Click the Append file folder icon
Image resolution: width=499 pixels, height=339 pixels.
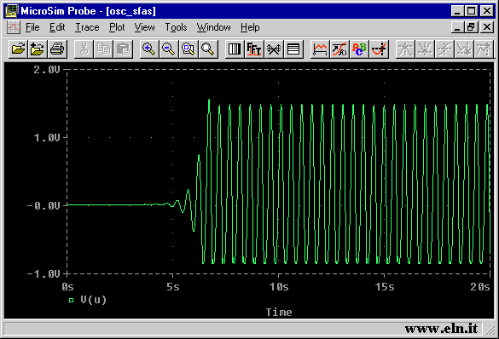(38, 49)
